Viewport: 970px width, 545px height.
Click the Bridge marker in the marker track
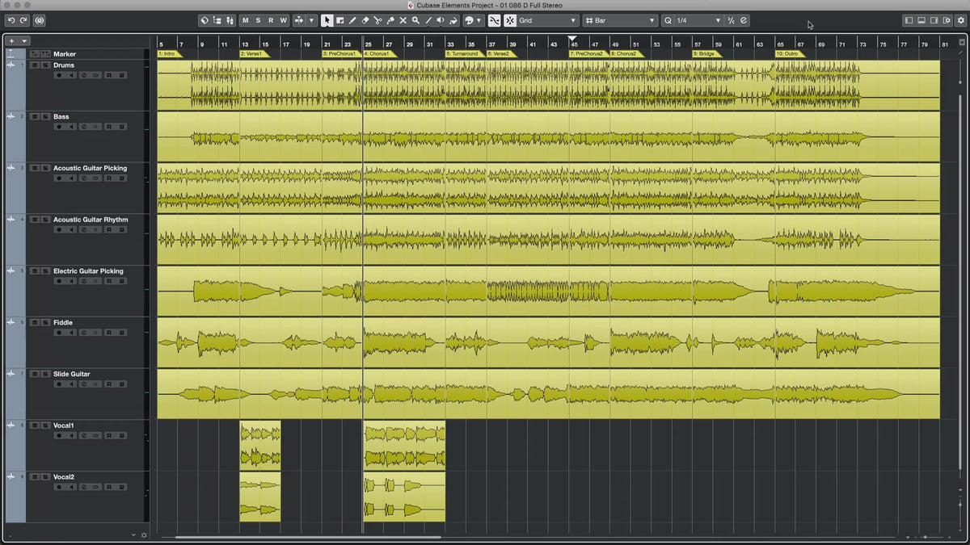705,53
